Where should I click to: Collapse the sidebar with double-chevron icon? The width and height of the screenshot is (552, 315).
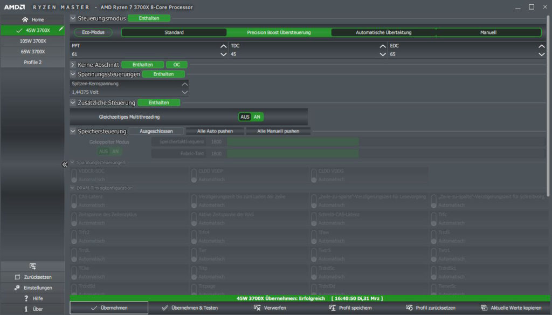point(65,165)
